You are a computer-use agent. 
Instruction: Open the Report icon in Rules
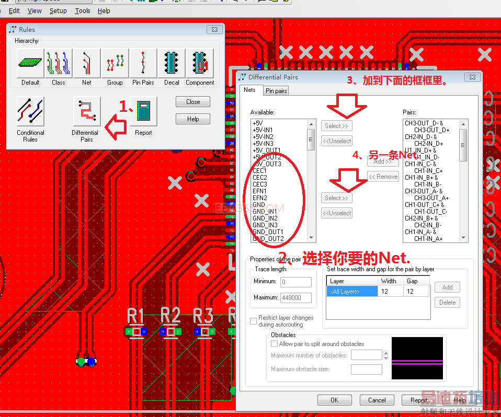(x=143, y=111)
